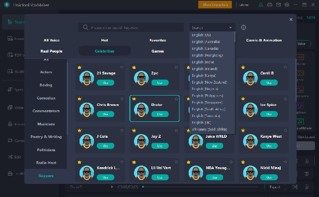This screenshot has width=319, height=197.
Task: Select Comedian category in sidebar
Action: pyautogui.click(x=46, y=98)
